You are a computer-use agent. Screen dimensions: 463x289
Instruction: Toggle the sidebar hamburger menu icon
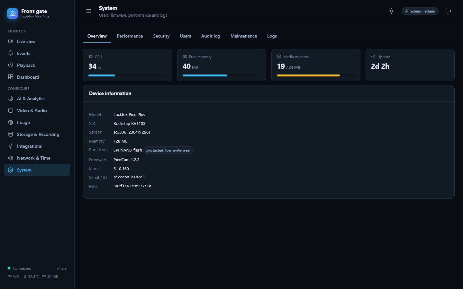(x=89, y=11)
